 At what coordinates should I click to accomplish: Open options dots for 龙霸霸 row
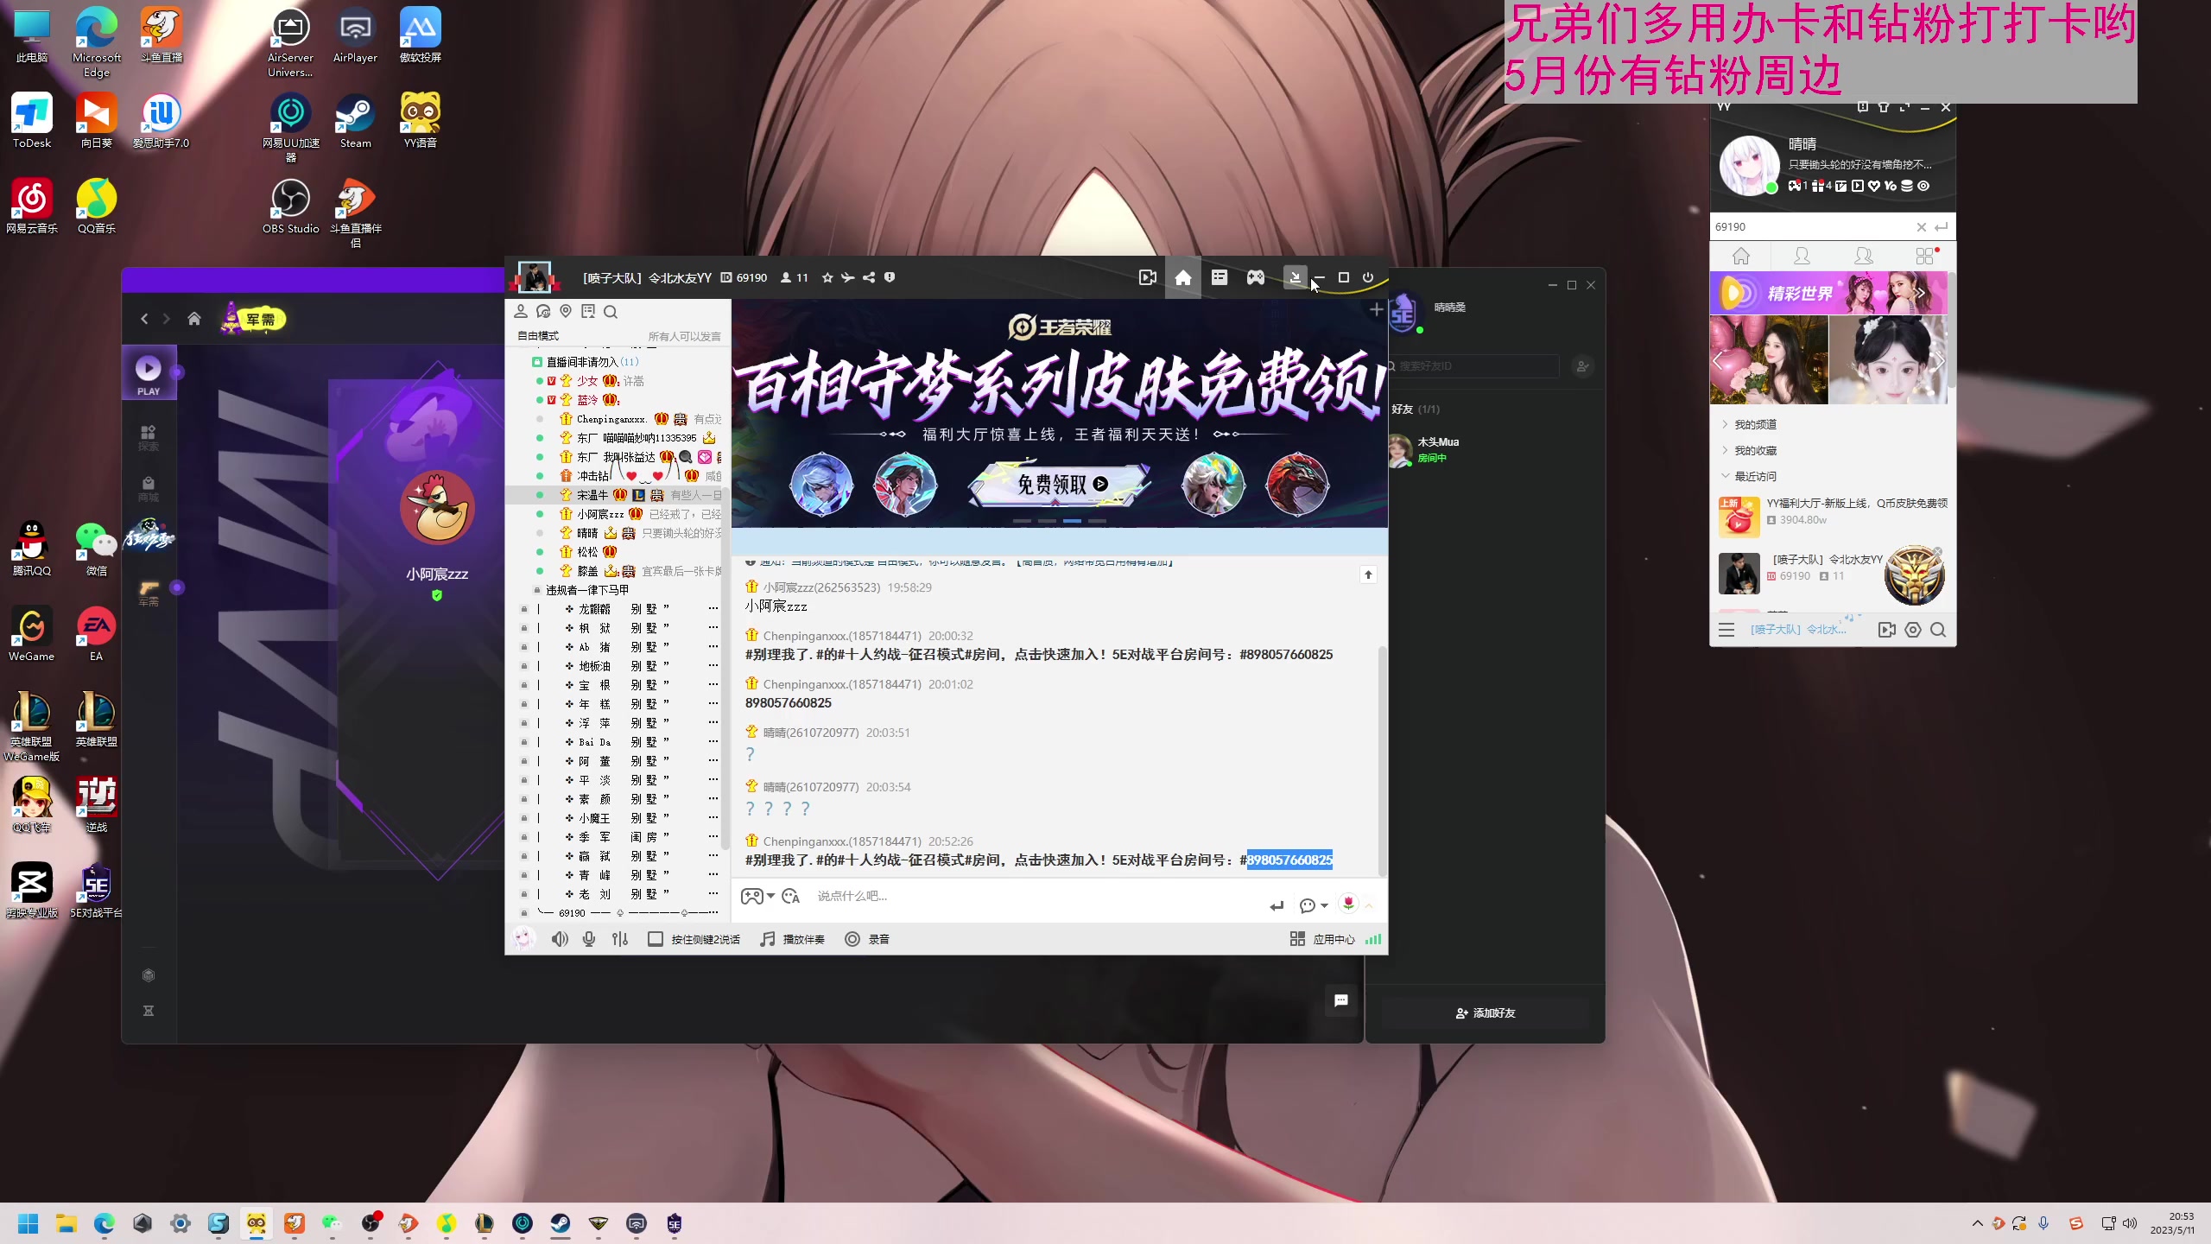click(713, 609)
